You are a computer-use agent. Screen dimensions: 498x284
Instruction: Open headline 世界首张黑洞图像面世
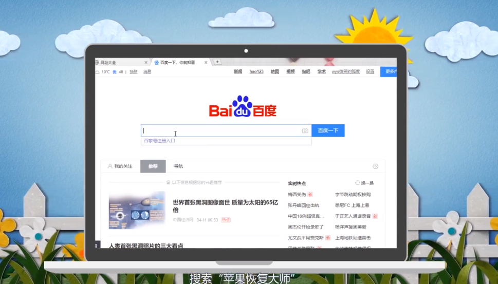click(226, 206)
